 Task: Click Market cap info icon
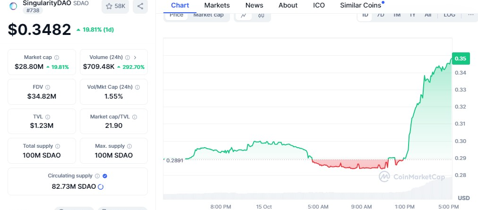click(57, 58)
